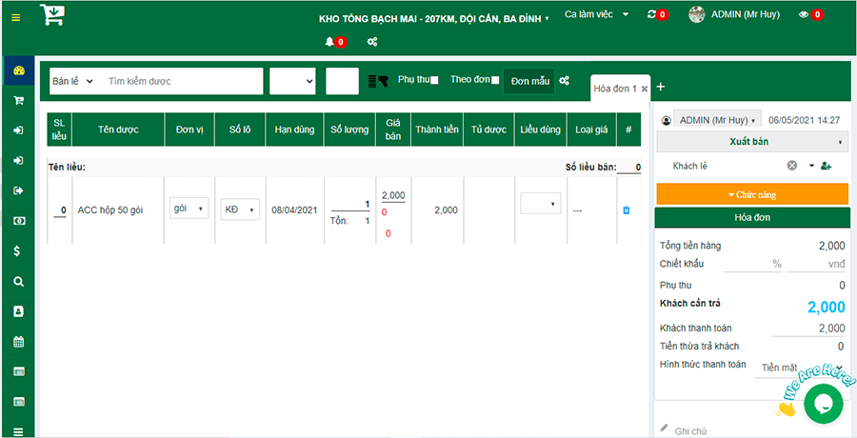Image resolution: width=857 pixels, height=438 pixels.
Task: Click the Tìm kiếm dược search field
Action: coord(181,82)
